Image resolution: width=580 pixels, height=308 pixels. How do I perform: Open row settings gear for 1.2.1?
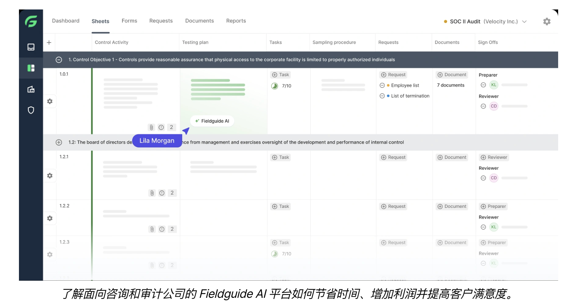pos(50,175)
